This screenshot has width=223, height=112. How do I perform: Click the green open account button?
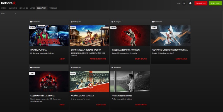click(215, 3)
